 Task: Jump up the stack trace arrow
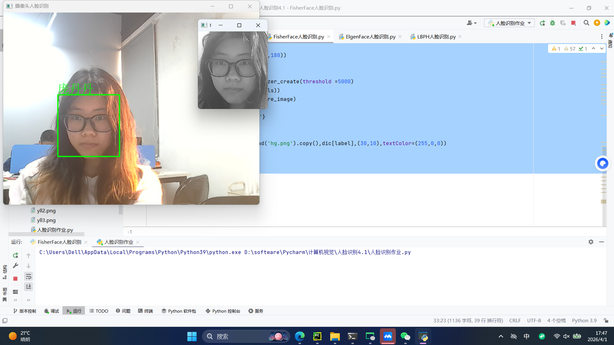(x=29, y=256)
